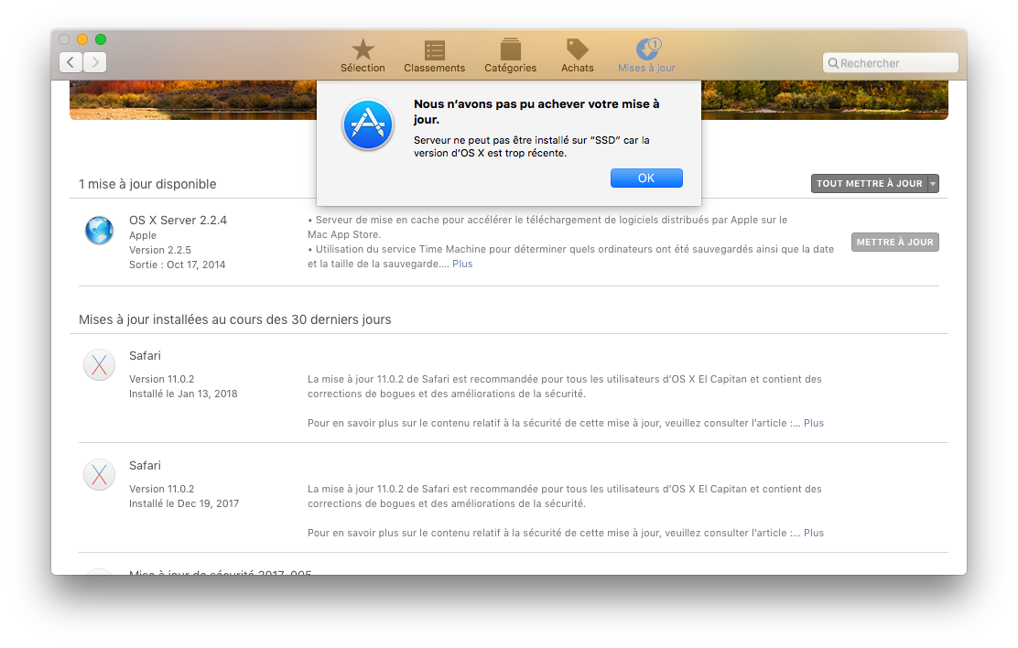Click the OS X Server globe icon

pyautogui.click(x=100, y=231)
